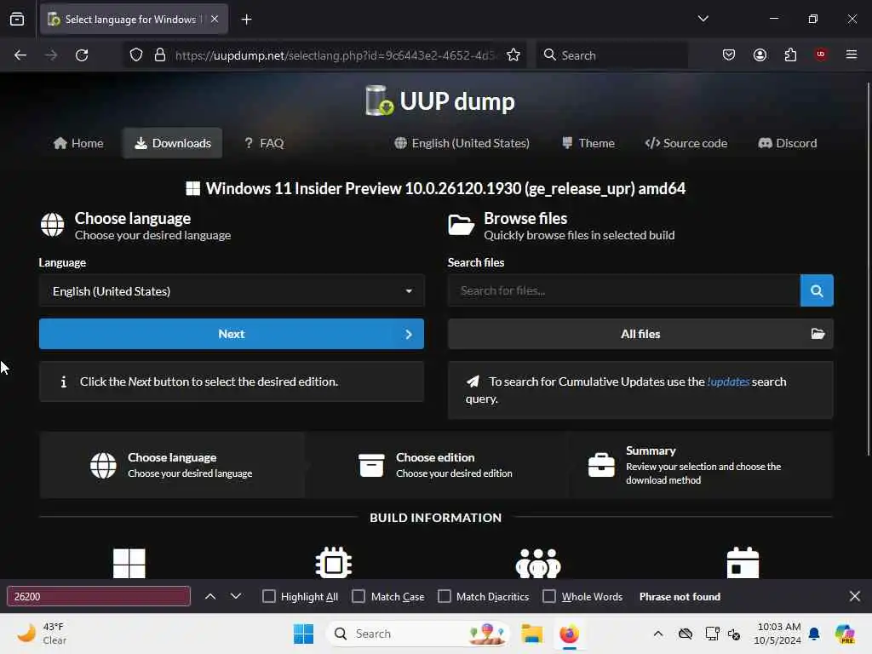Select the Summary step
Screen dimensions: 872x654
[x=702, y=466]
